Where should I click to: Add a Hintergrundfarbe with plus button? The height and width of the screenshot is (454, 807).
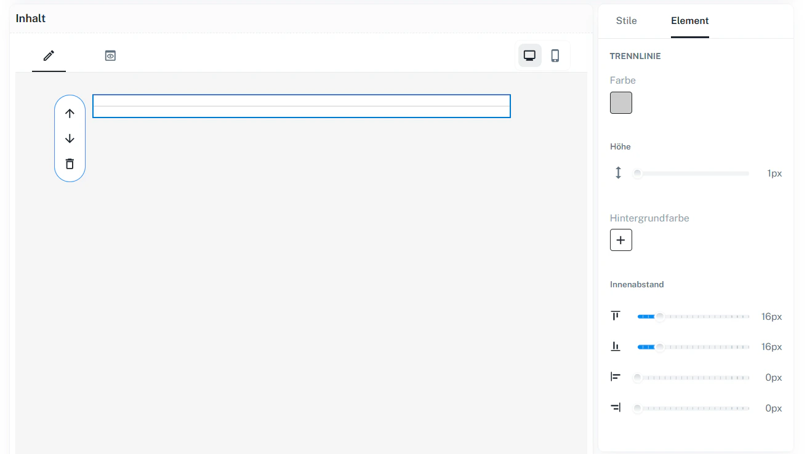(621, 240)
